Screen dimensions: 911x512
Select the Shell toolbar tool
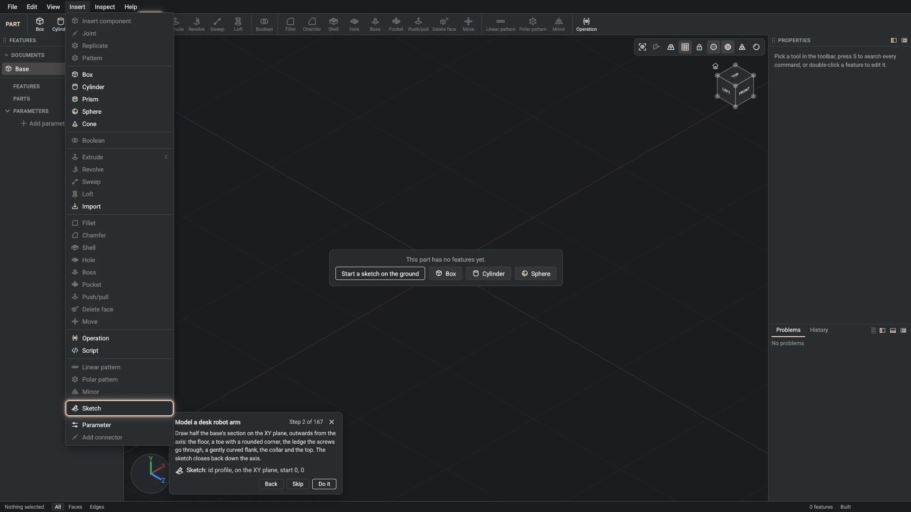click(x=334, y=24)
